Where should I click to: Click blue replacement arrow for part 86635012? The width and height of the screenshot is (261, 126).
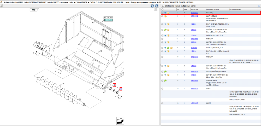[165, 13]
